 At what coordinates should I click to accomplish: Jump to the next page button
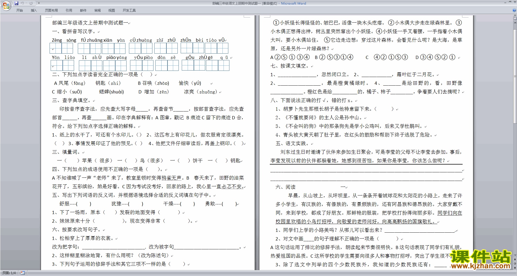point(515,268)
